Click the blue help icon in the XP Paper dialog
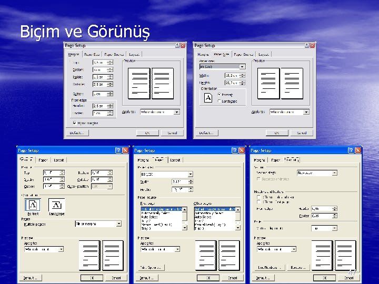 point(235,150)
